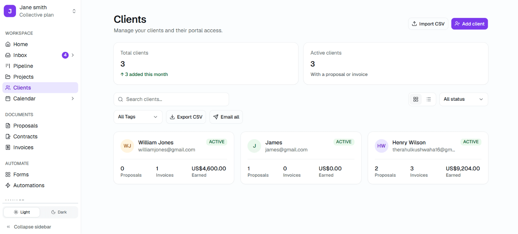Click the Proposals document icon
The width and height of the screenshot is (518, 234).
click(x=8, y=125)
